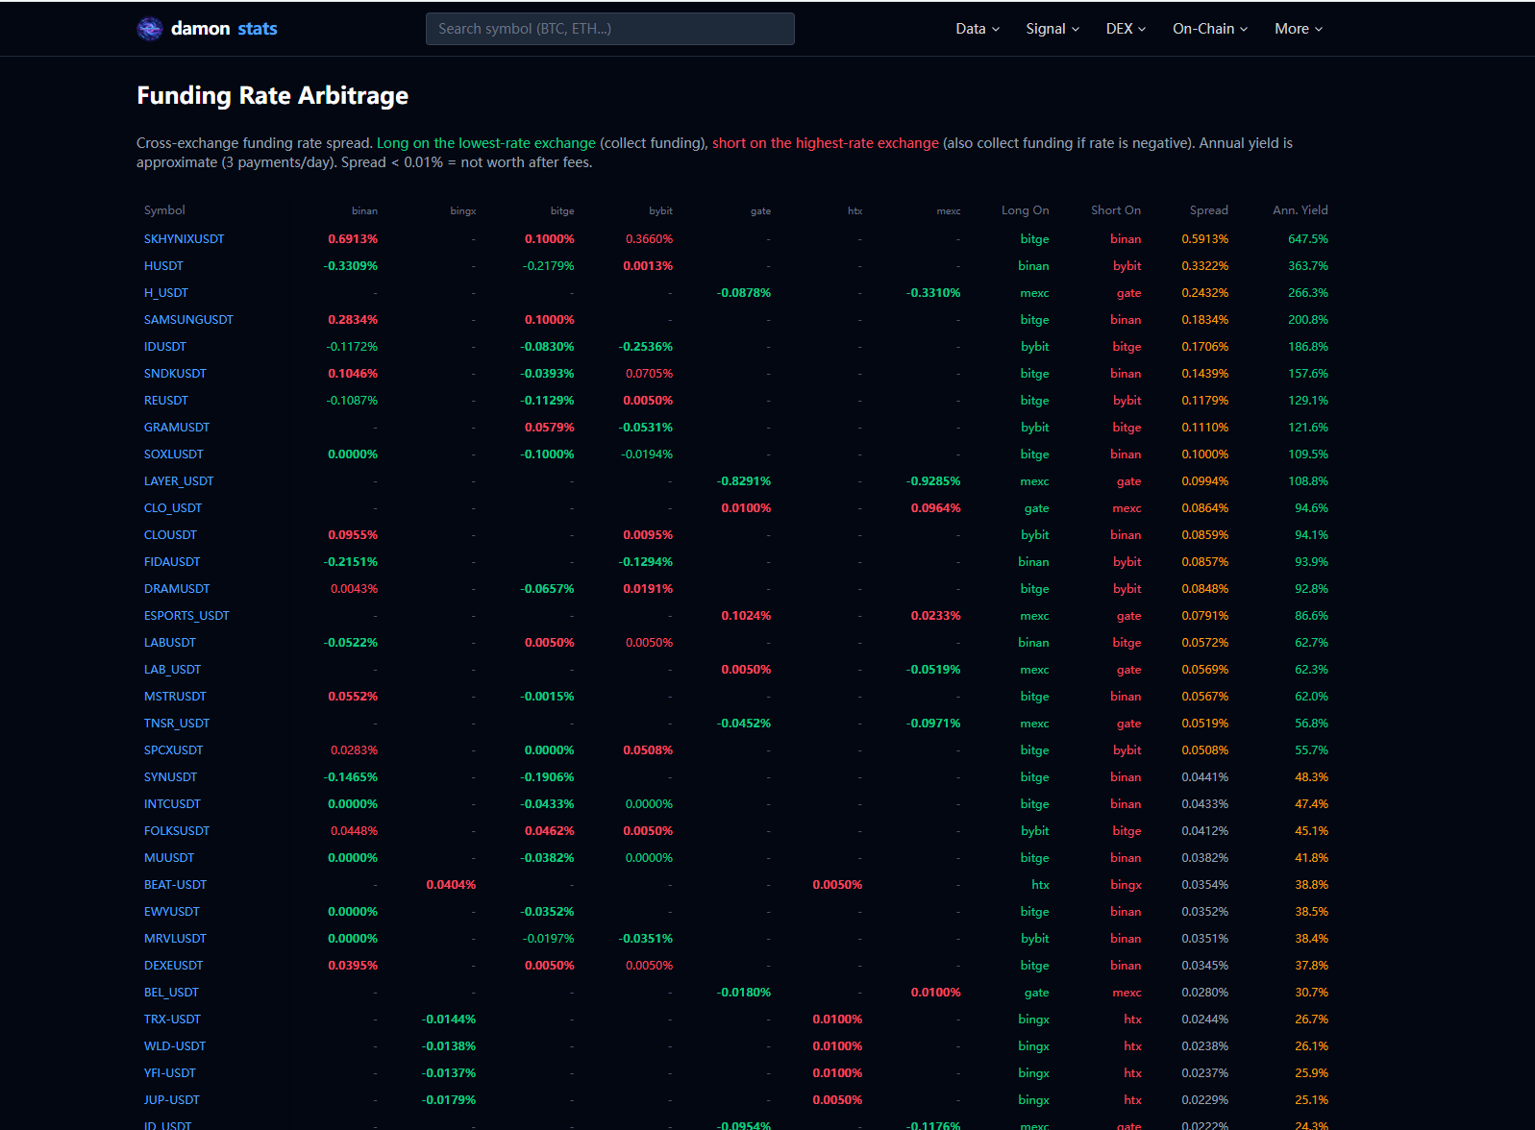Click the bingx column header

(463, 210)
